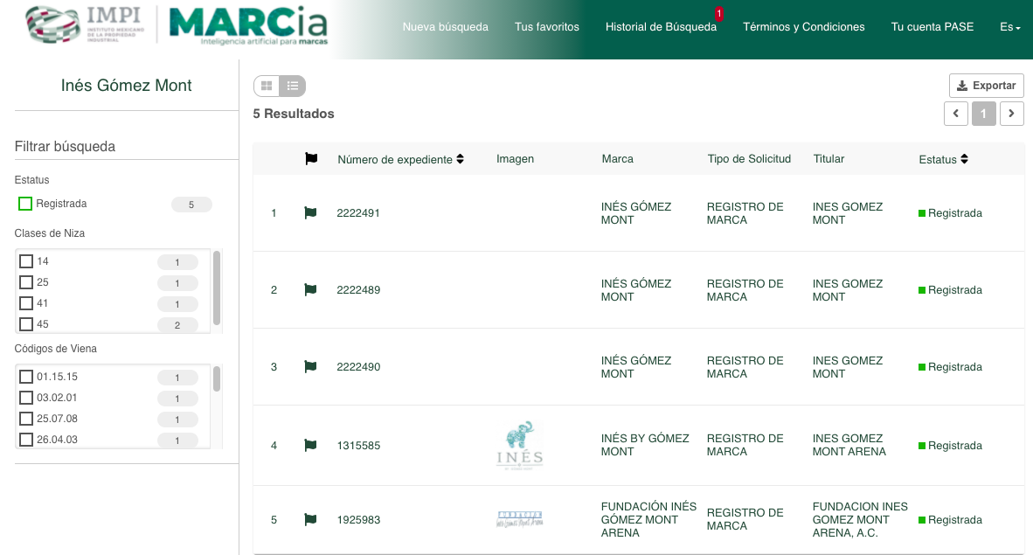The height and width of the screenshot is (555, 1033).
Task: Switch to grid view layout
Action: tap(267, 86)
